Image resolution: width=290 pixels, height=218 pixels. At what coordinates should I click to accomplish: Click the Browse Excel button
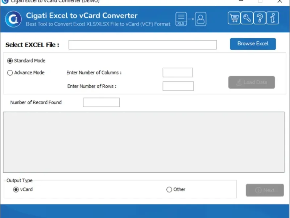point(253,44)
